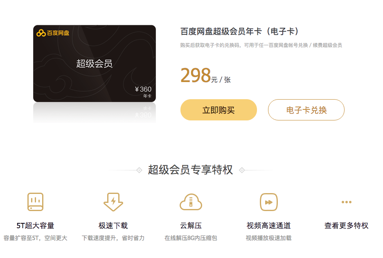Select the black 超级会员 card image
This screenshot has width=383, height=258.
tap(95, 63)
